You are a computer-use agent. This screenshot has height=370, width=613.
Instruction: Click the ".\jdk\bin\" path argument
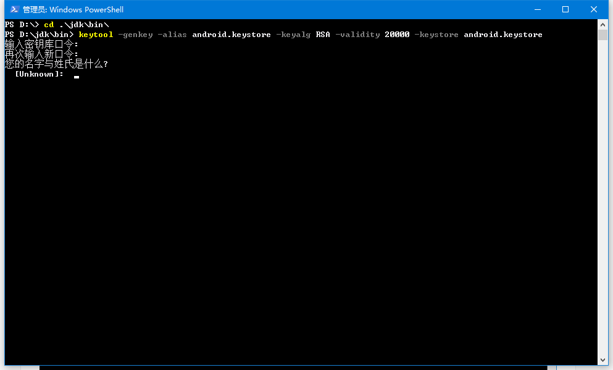click(84, 25)
